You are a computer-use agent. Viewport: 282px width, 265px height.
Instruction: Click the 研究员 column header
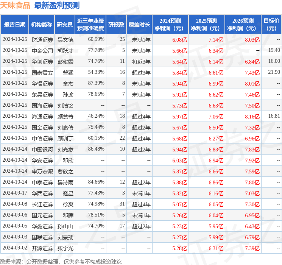coord(65,24)
